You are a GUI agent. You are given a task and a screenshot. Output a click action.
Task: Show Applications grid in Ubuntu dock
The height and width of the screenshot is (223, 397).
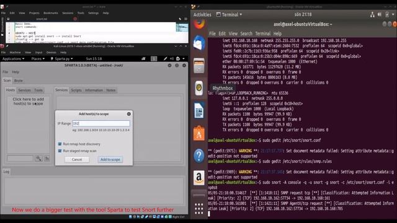(199, 209)
